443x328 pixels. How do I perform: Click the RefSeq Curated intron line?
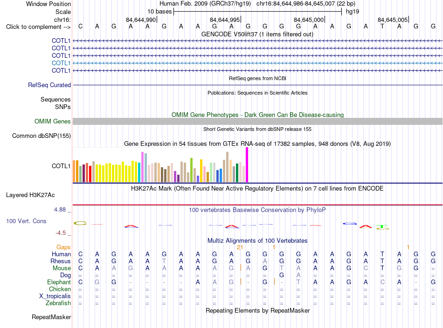258,85
